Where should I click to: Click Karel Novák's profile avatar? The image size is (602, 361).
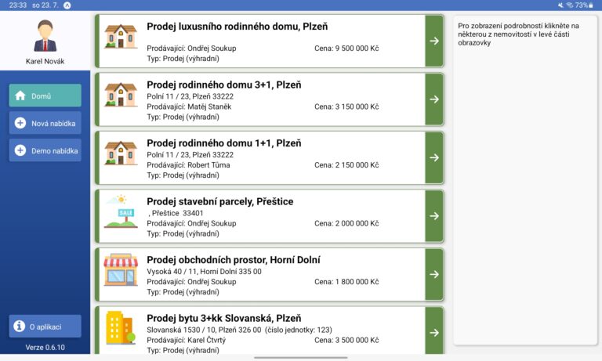pyautogui.click(x=45, y=36)
